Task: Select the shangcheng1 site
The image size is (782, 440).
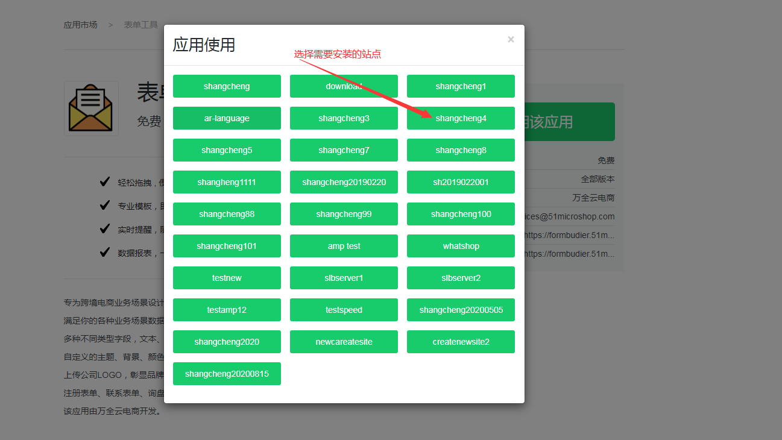Action: pyautogui.click(x=461, y=86)
